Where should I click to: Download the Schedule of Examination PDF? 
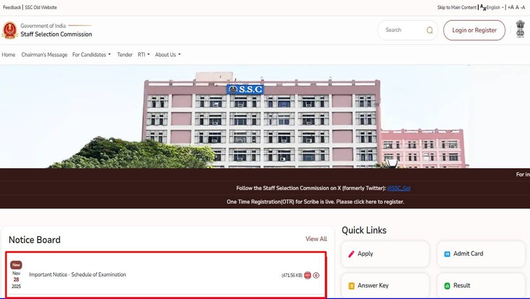pyautogui.click(x=307, y=275)
